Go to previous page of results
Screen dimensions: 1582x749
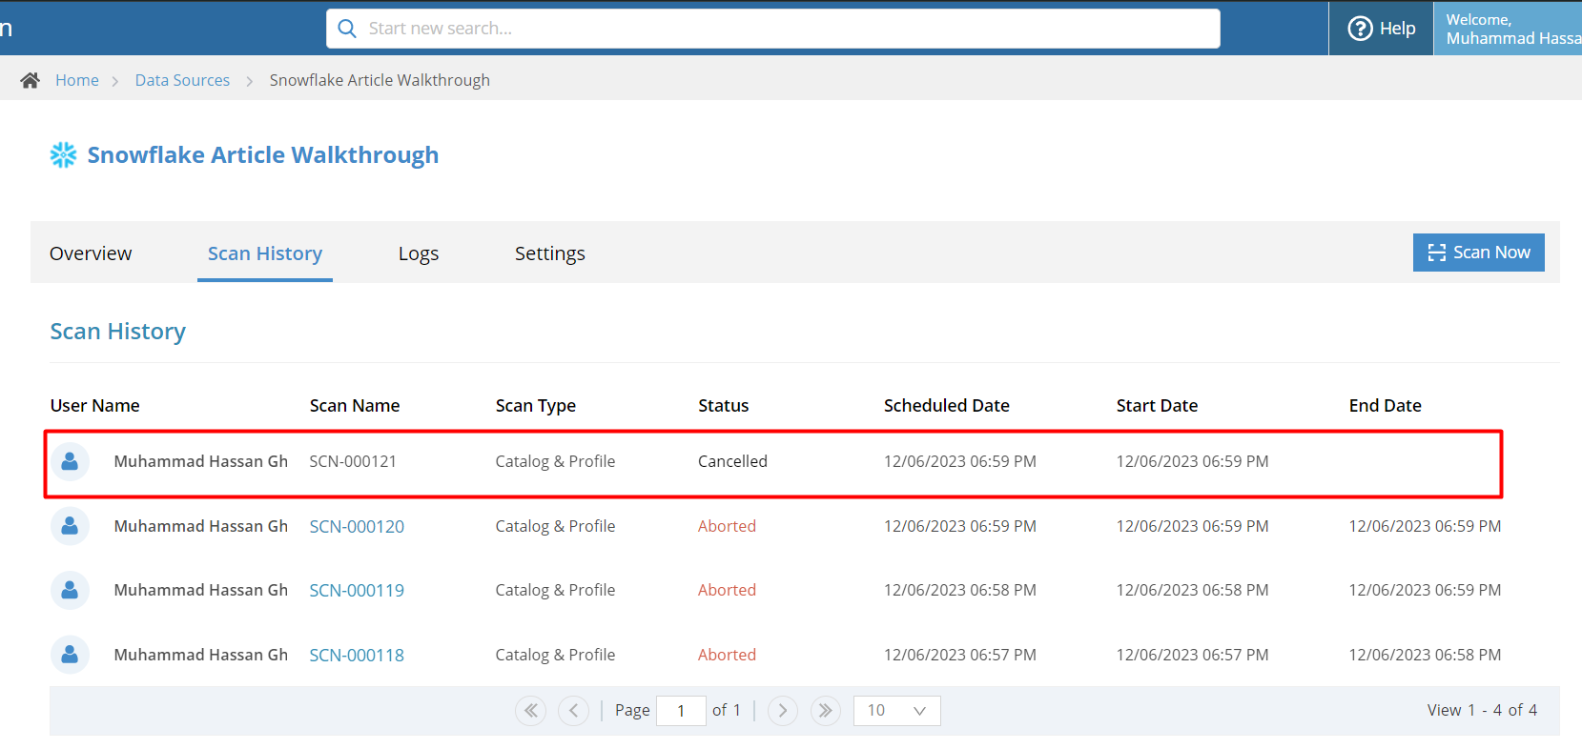[x=573, y=710]
